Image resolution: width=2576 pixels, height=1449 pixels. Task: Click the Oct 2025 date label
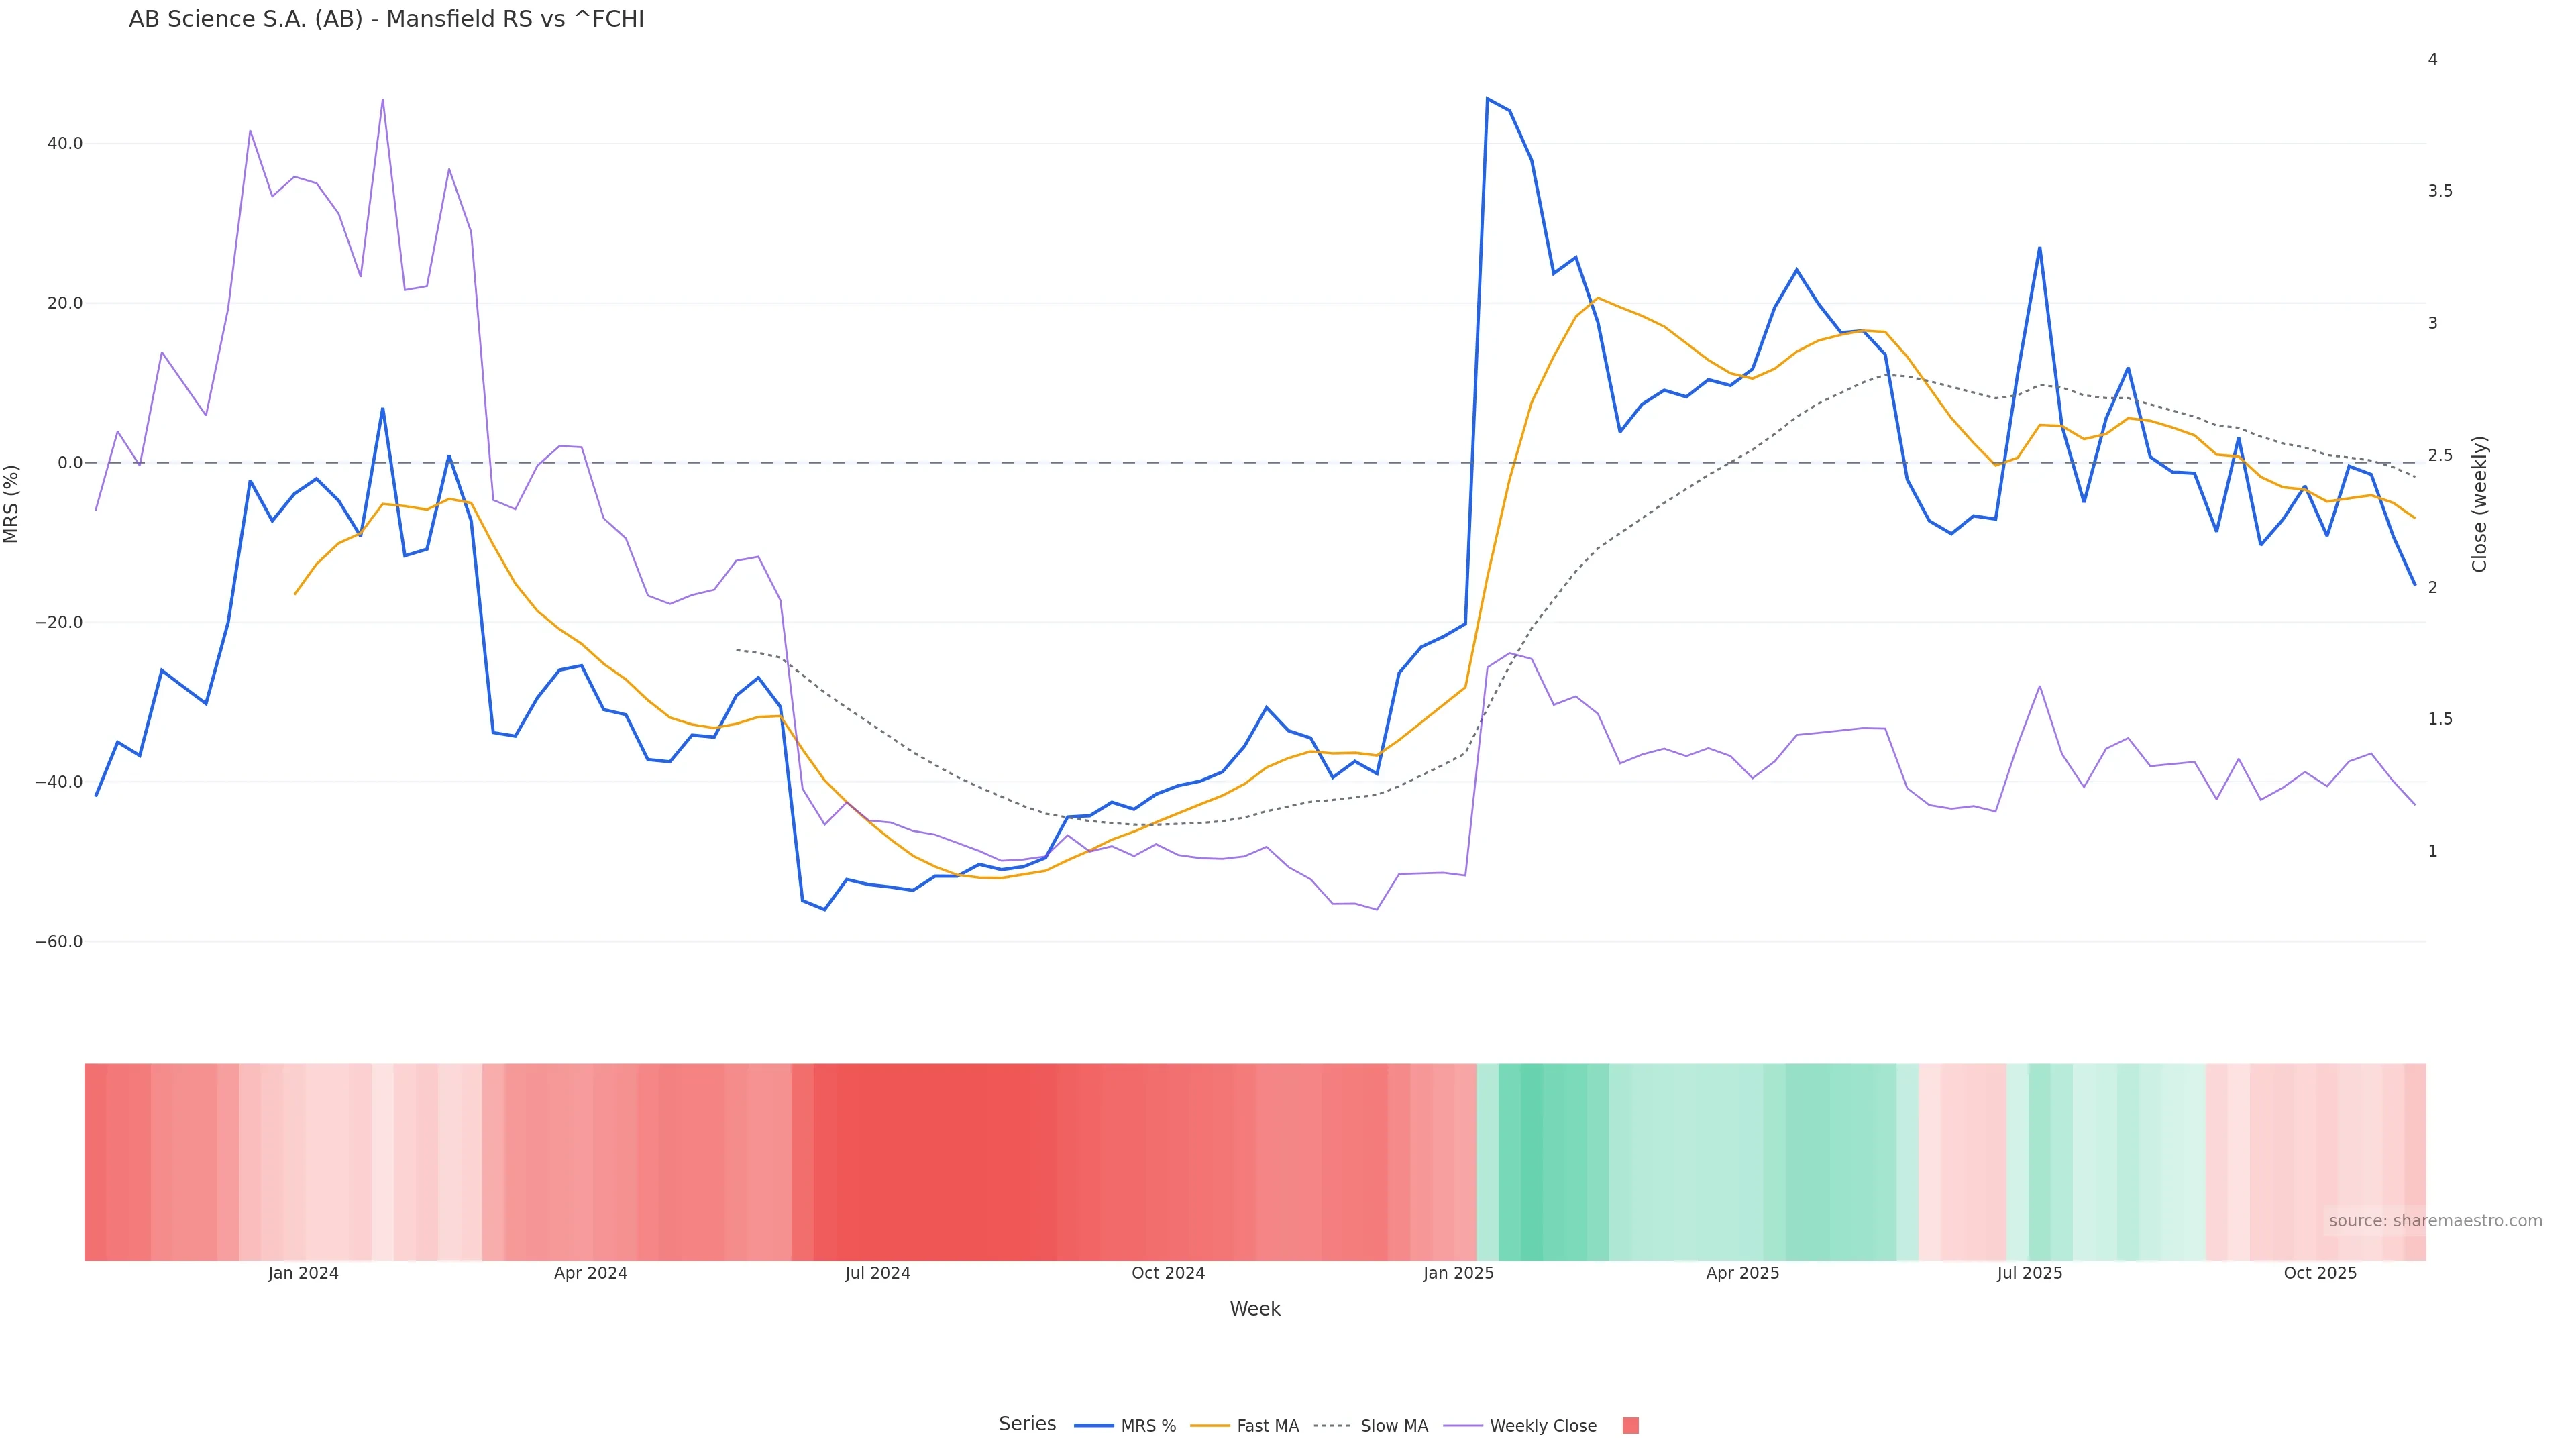coord(2320,1273)
